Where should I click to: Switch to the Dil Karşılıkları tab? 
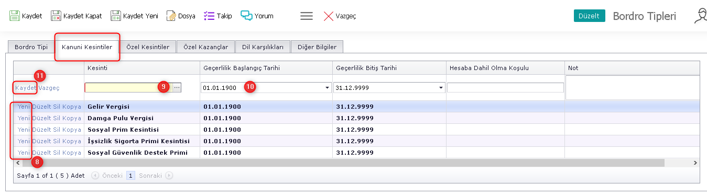(263, 47)
